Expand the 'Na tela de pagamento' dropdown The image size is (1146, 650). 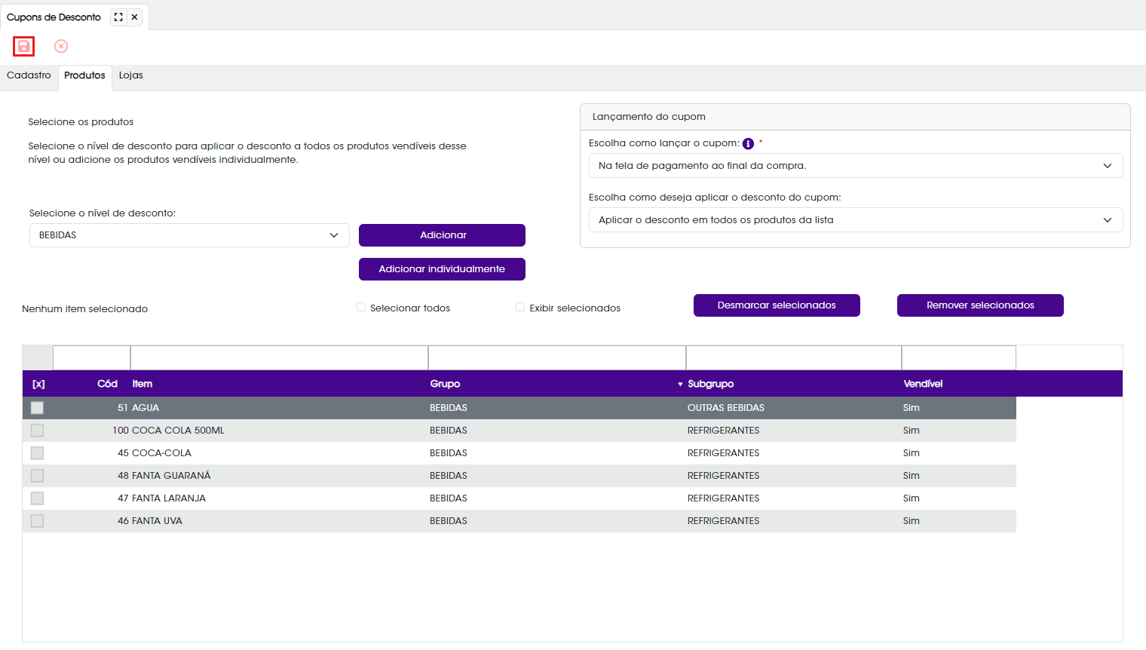pos(856,166)
